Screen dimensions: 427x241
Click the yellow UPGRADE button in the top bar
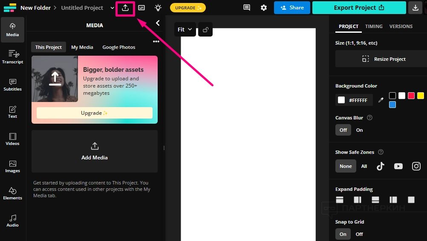(188, 8)
